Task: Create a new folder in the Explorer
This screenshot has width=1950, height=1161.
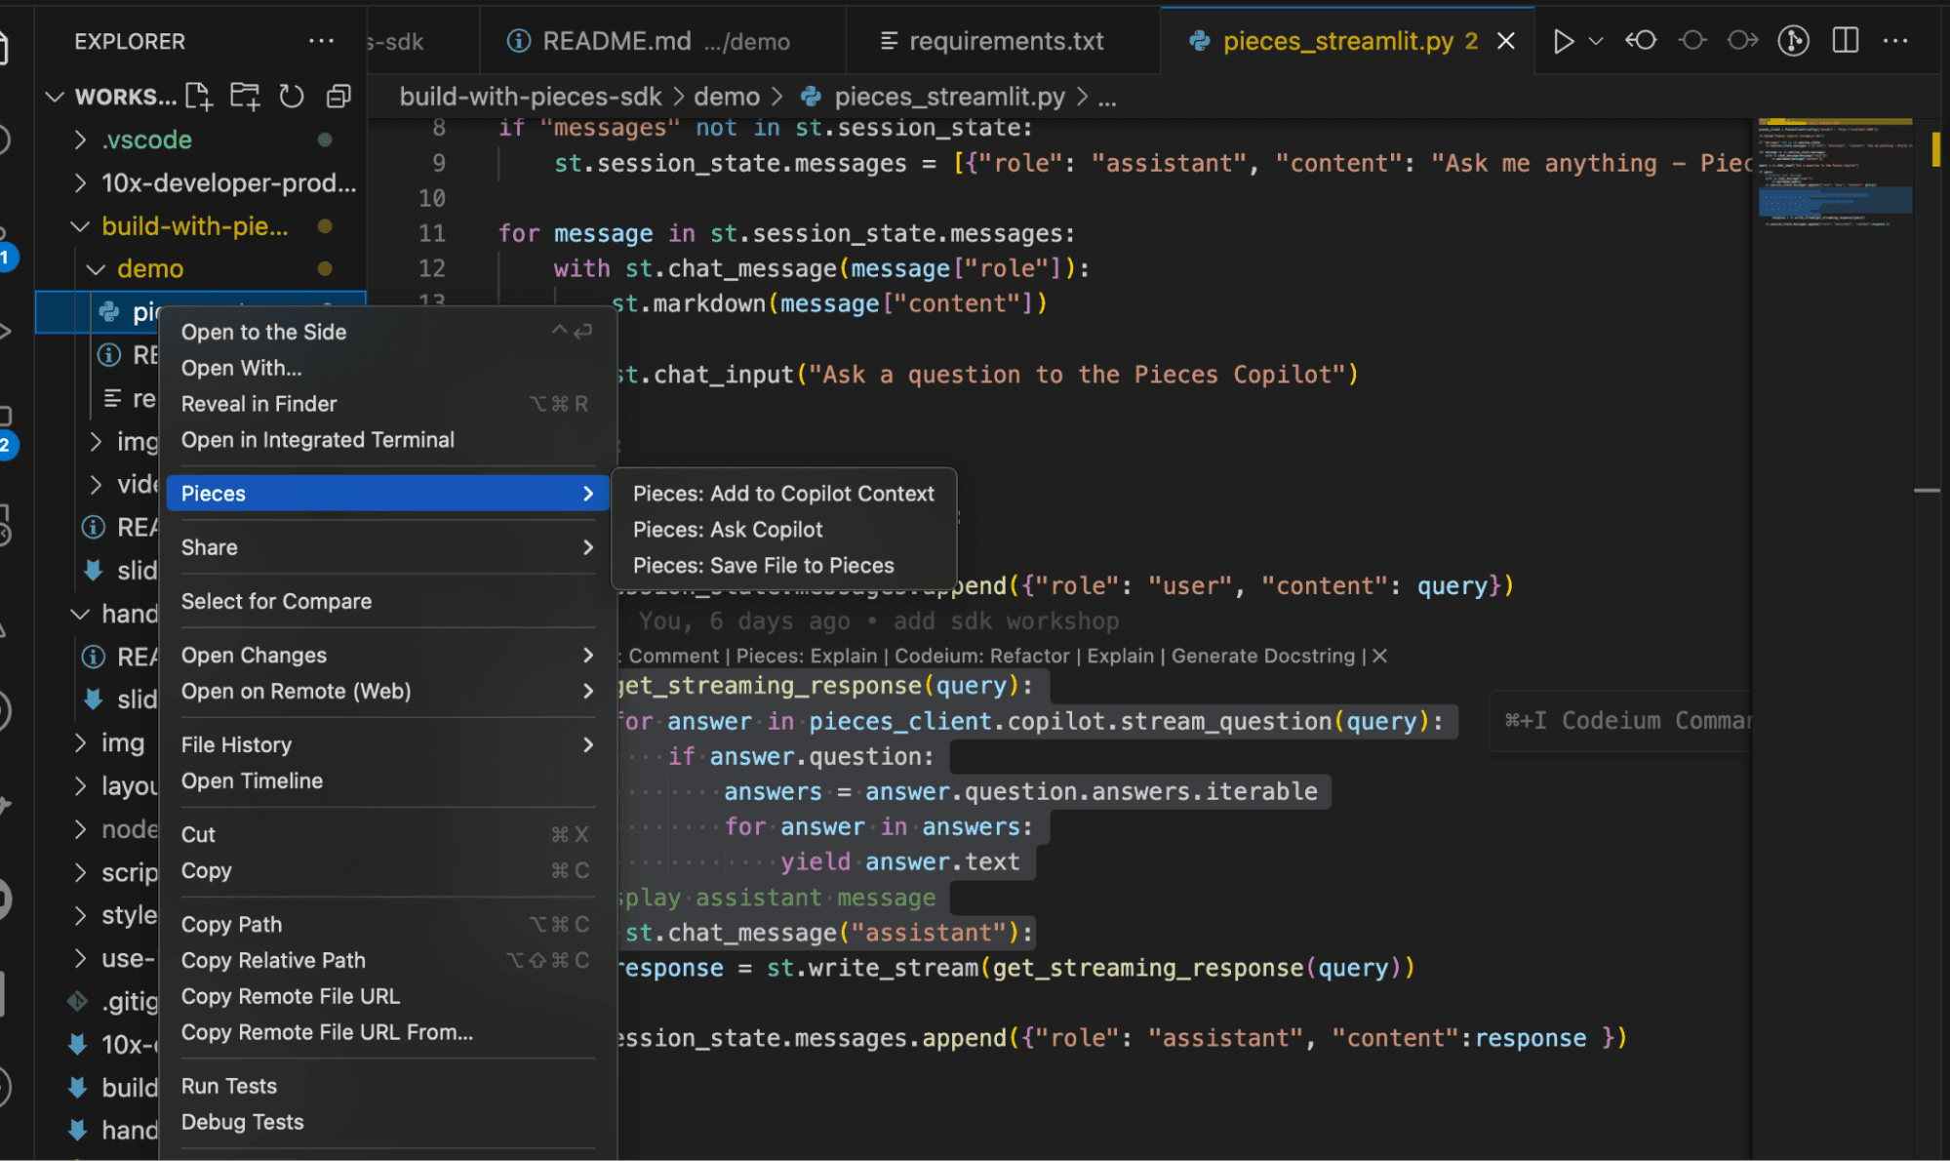Action: click(x=245, y=96)
